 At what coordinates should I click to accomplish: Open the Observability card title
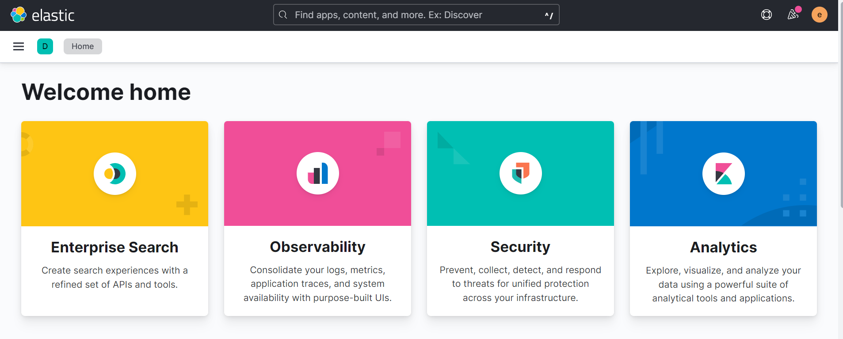click(x=318, y=247)
